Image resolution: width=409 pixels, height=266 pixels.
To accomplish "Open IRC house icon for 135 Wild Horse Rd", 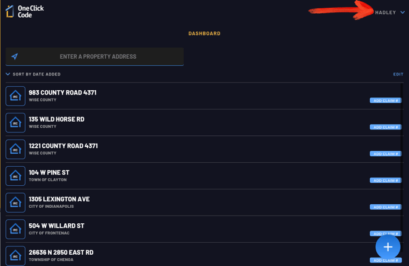I will (x=15, y=122).
